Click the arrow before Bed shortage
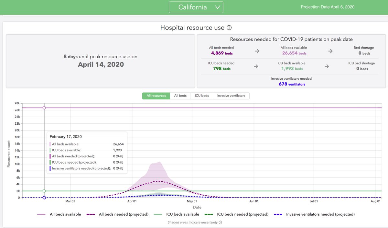 pyautogui.click(x=330, y=51)
